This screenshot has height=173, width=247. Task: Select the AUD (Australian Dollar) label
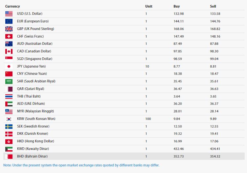[x=35, y=44]
